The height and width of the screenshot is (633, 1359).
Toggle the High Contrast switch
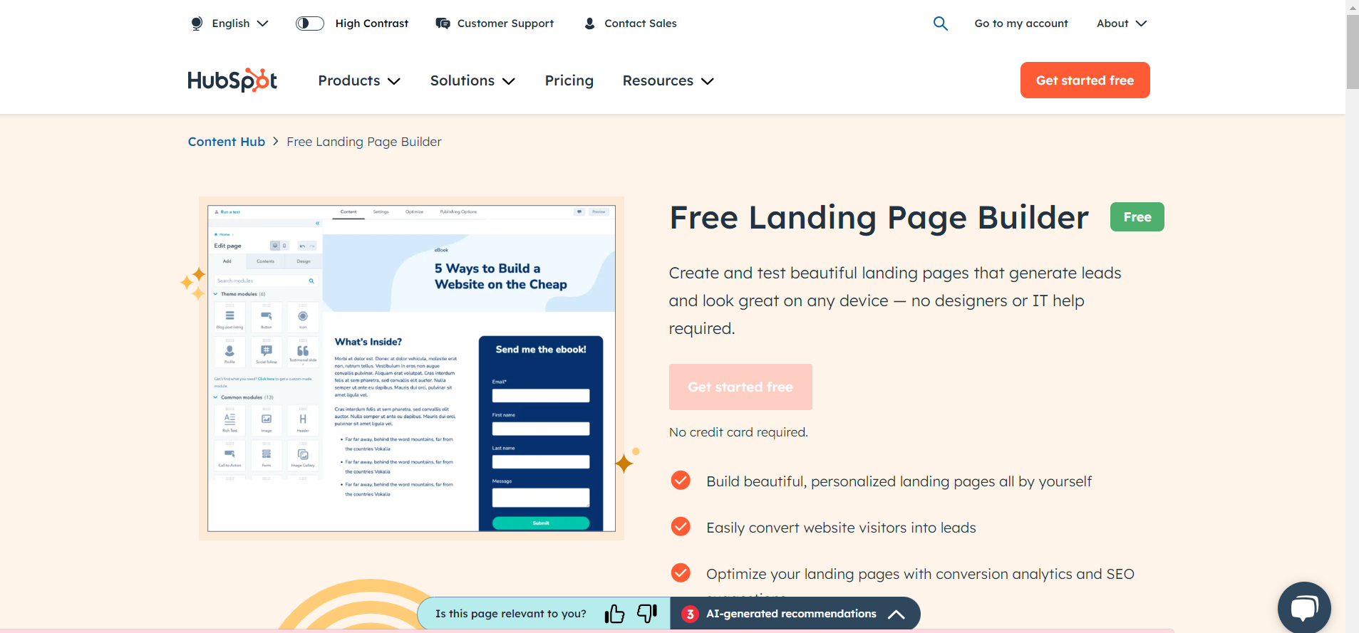(310, 23)
